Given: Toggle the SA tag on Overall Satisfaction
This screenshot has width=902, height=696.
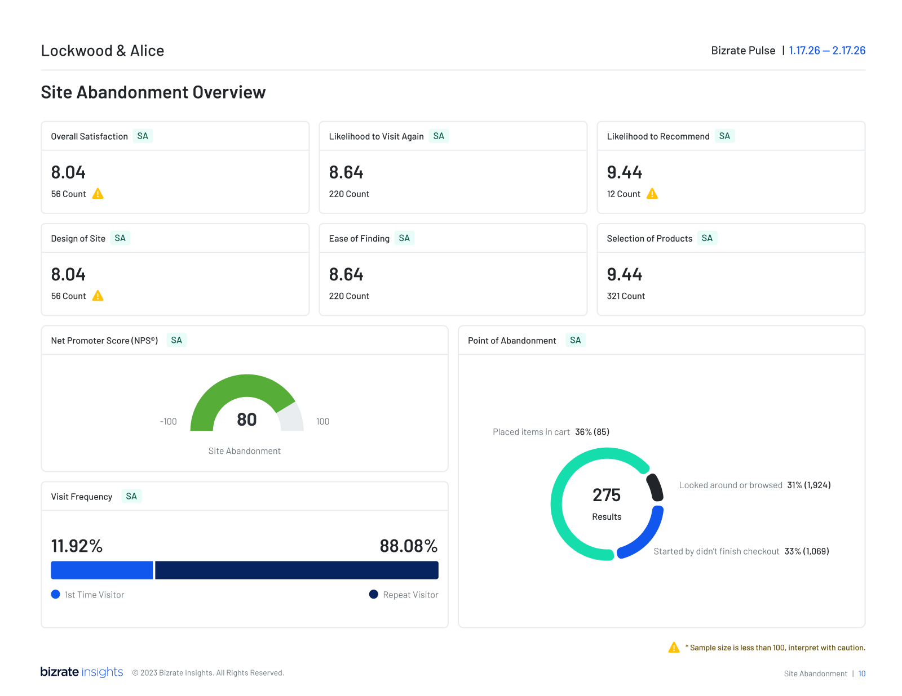Looking at the screenshot, I should (x=143, y=136).
